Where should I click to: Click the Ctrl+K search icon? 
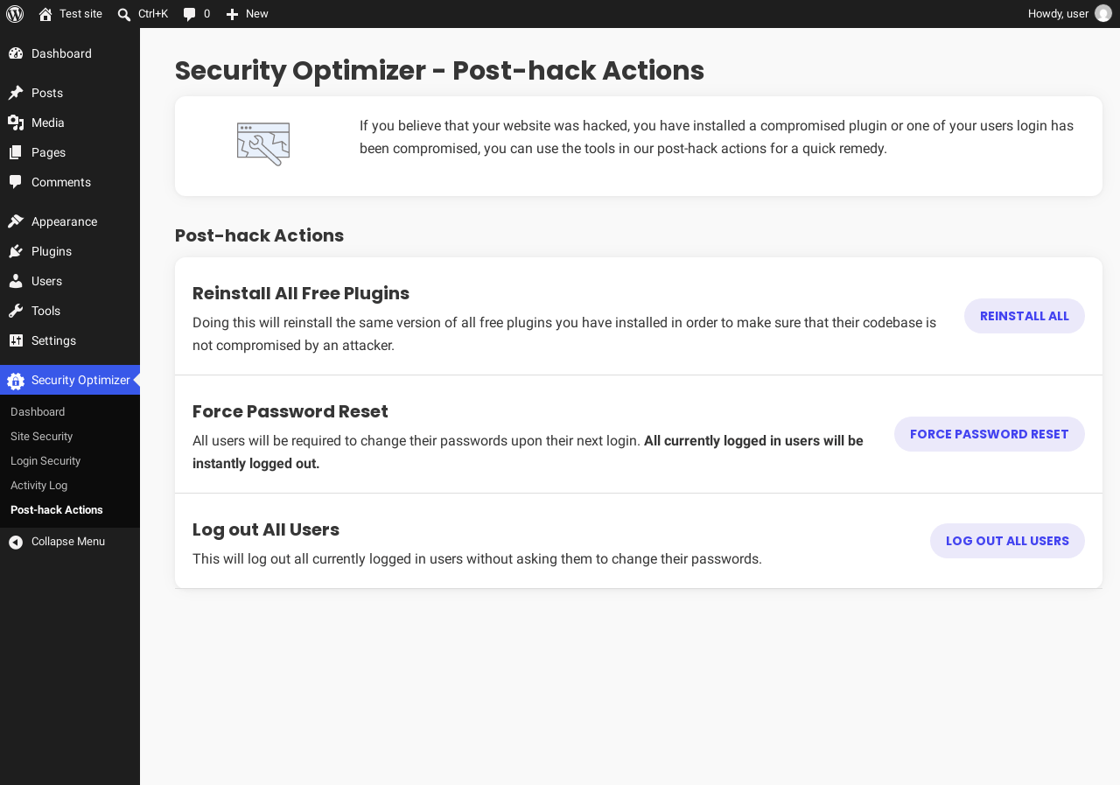pos(124,14)
